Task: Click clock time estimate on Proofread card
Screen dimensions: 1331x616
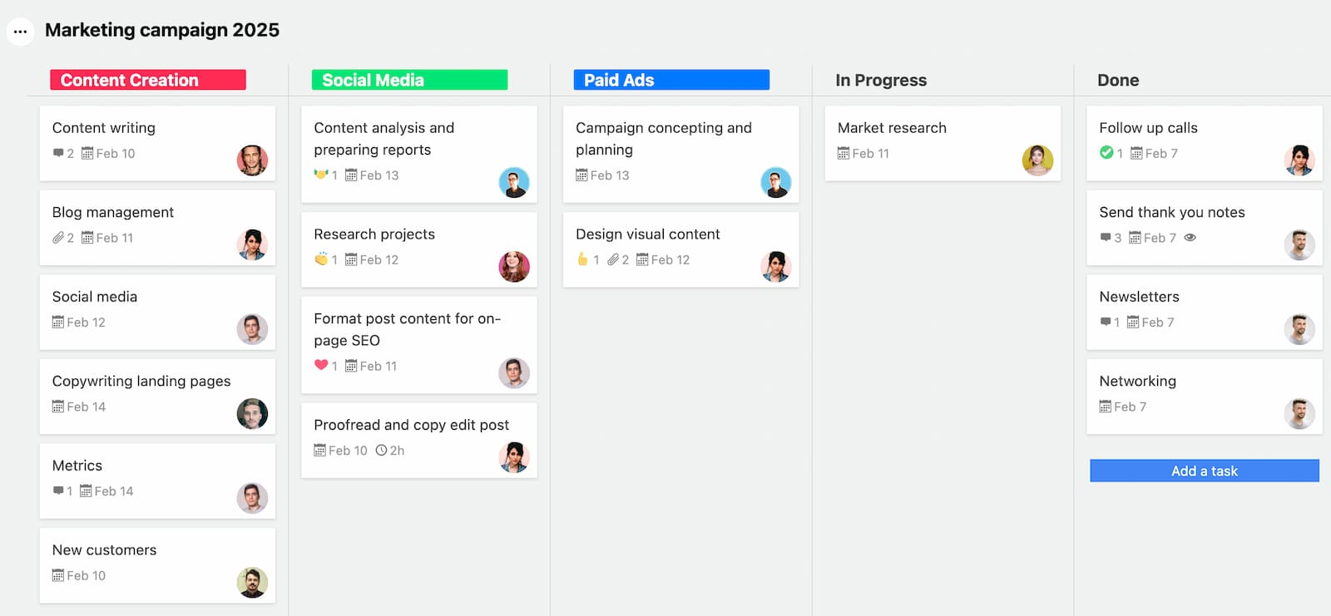Action: pyautogui.click(x=381, y=450)
